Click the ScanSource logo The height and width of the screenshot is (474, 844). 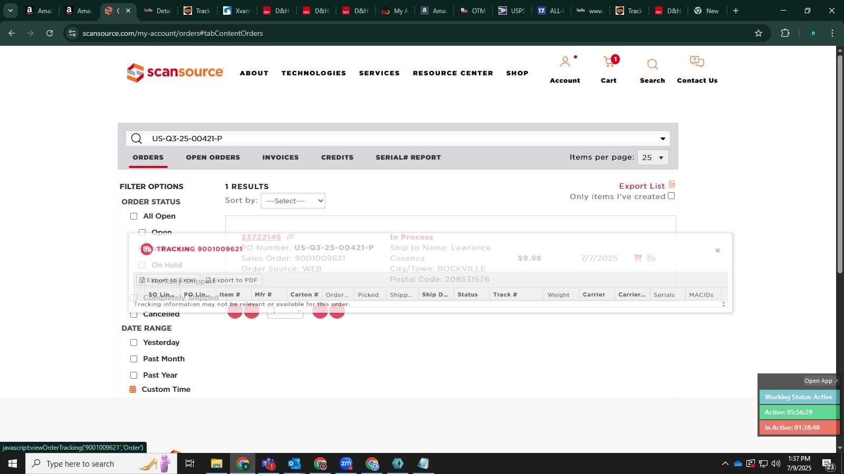175,73
